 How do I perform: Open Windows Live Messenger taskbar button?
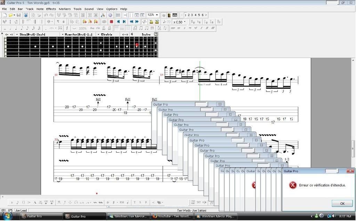(128, 216)
